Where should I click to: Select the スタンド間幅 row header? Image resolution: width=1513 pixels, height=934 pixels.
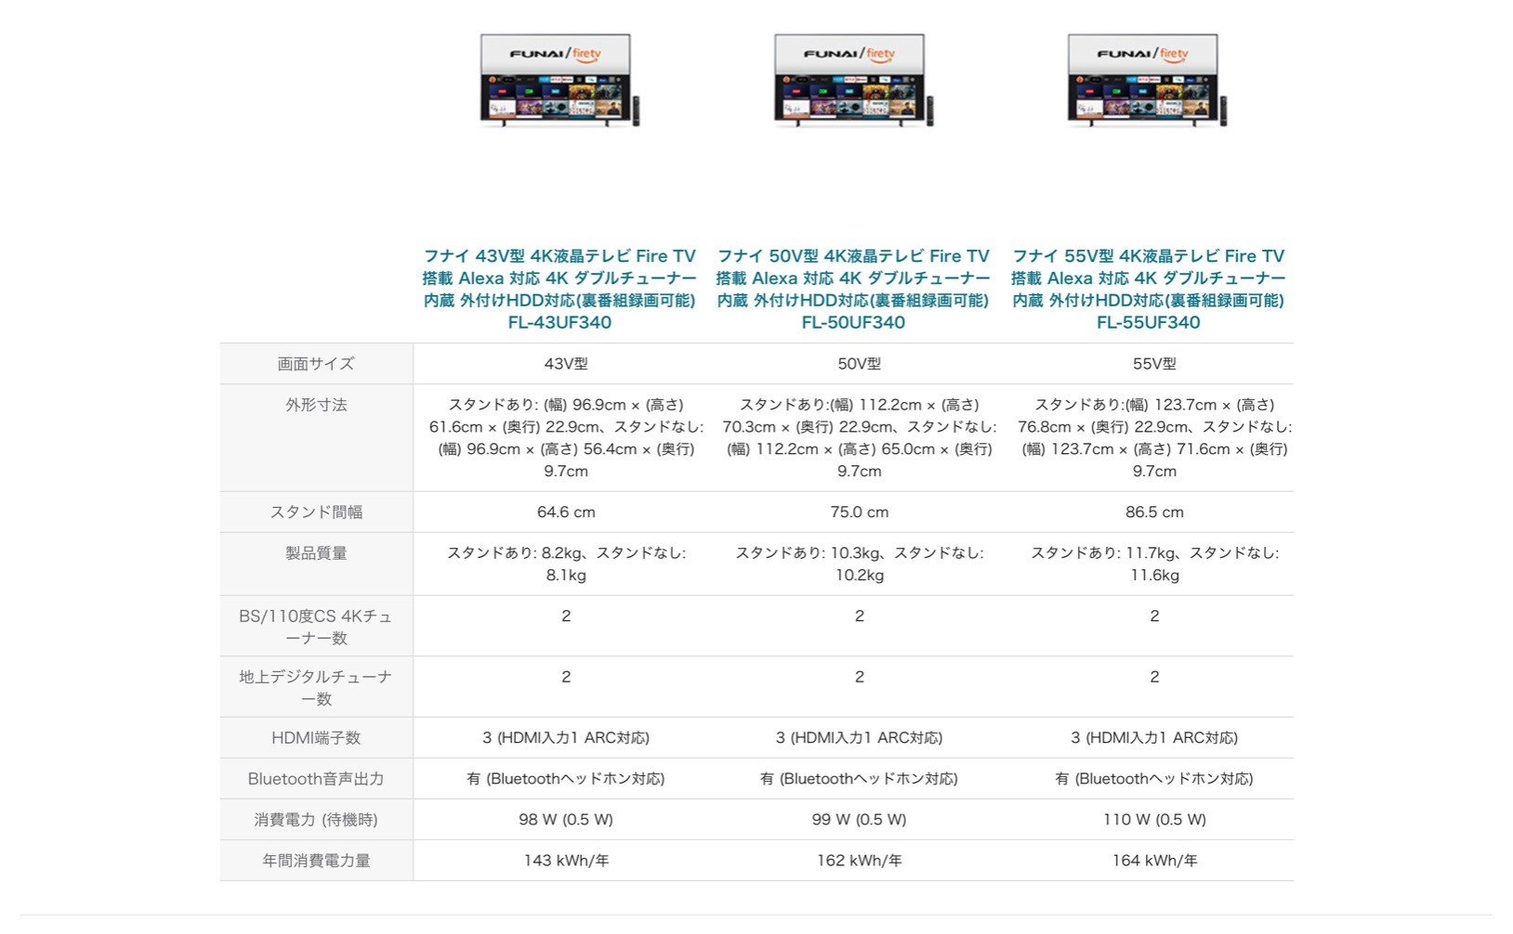coord(316,512)
